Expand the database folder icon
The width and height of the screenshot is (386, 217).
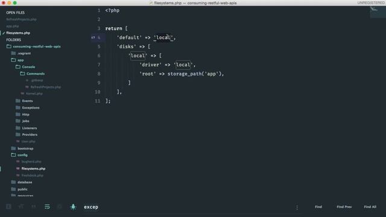click(x=13, y=182)
